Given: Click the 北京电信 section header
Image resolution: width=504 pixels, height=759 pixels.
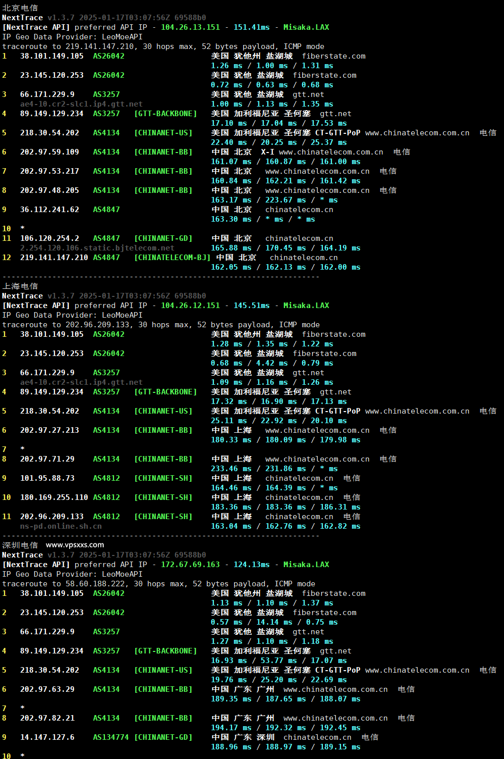Looking at the screenshot, I should tap(19, 8).
